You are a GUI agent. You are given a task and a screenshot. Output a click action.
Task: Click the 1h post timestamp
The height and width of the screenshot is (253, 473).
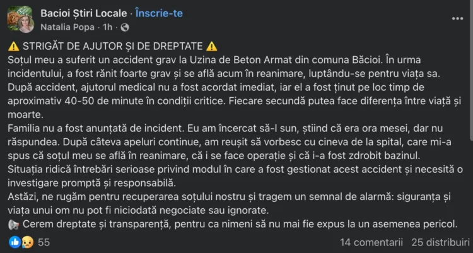pos(107,28)
